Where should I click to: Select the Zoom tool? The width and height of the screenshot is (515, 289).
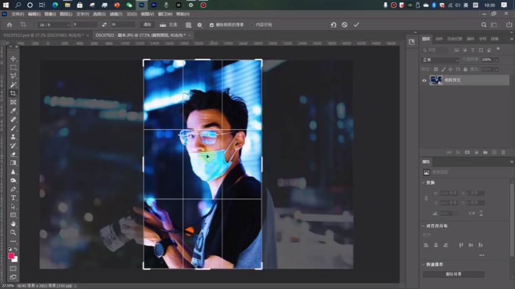pos(13,233)
